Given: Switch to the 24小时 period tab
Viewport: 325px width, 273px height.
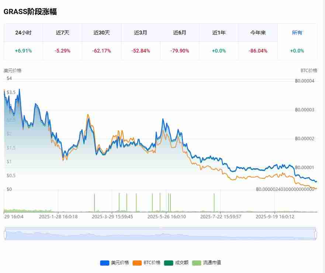Looking at the screenshot, I should 23,33.
